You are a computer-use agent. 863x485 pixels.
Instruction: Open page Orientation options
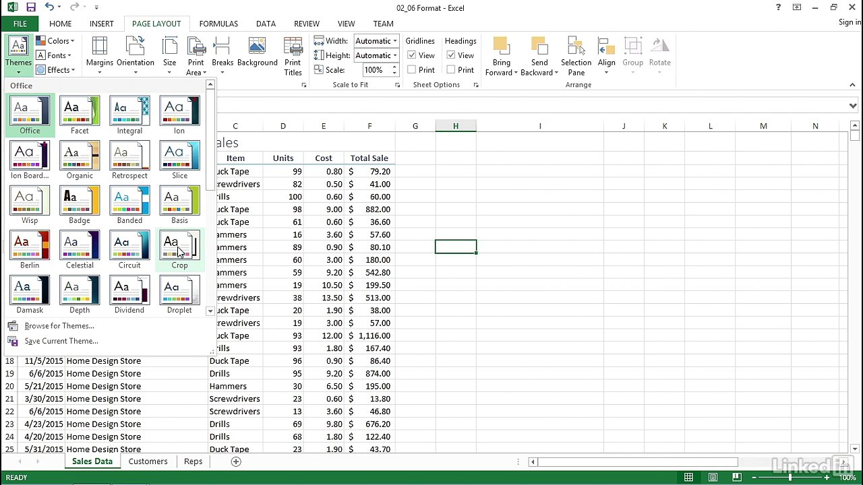[136, 55]
